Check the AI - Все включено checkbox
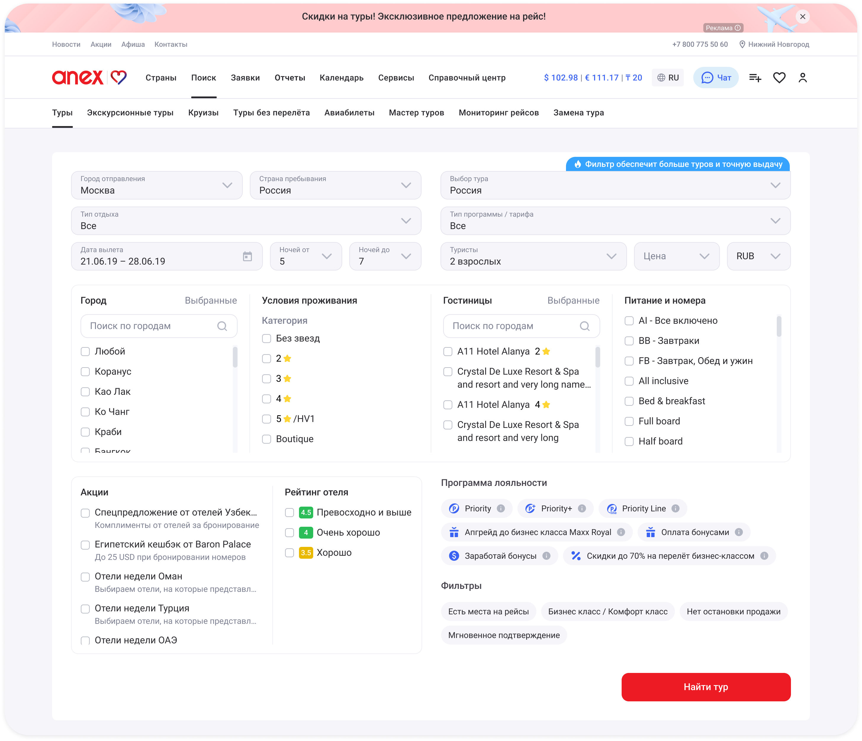This screenshot has width=862, height=741. (x=629, y=320)
